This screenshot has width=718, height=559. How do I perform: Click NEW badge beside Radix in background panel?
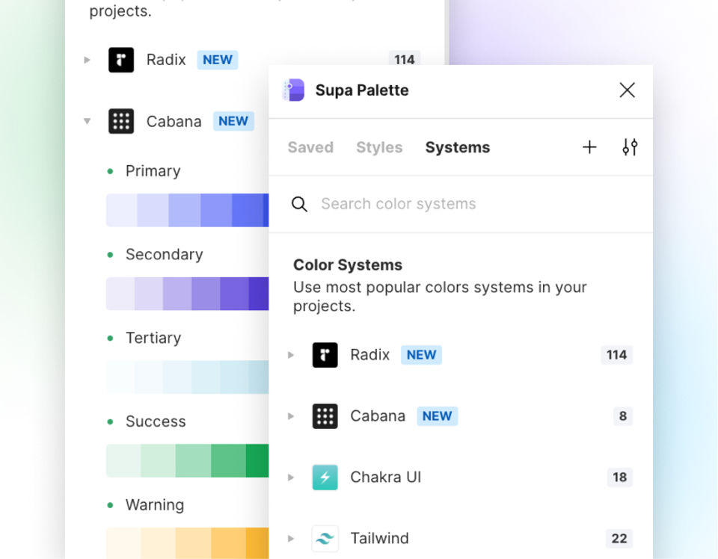tap(218, 60)
